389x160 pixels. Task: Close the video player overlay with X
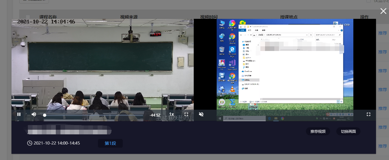click(x=383, y=11)
